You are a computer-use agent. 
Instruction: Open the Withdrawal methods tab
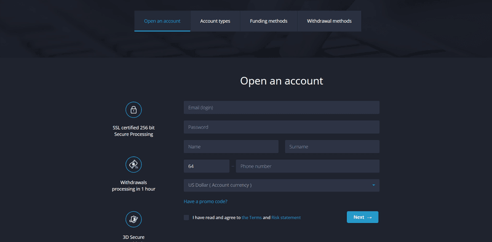click(x=329, y=21)
